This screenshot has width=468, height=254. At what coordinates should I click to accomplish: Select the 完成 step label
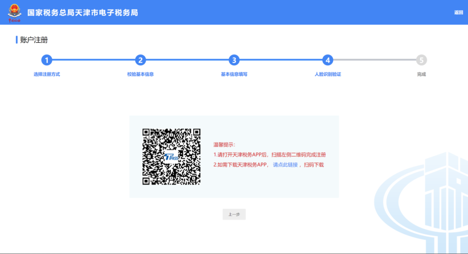pos(422,74)
